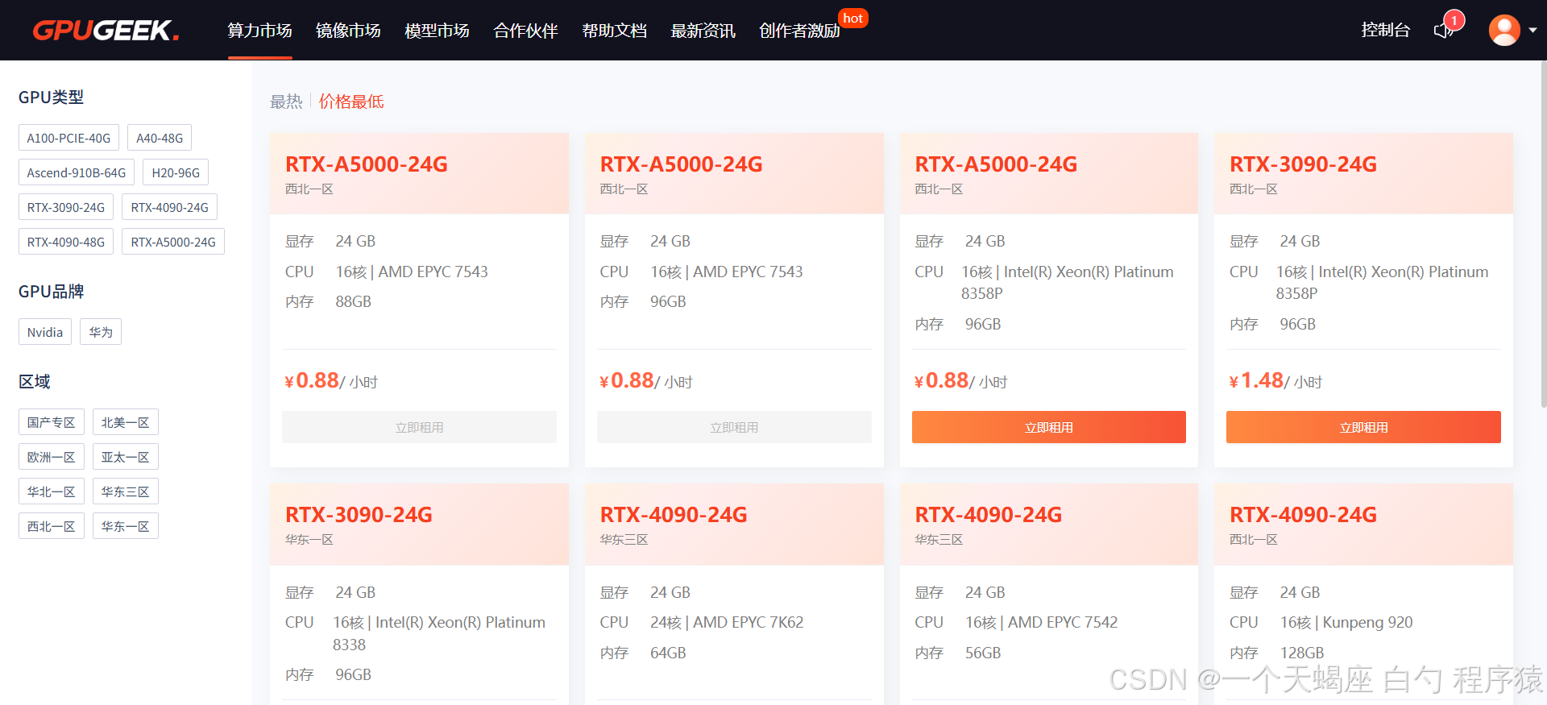Image resolution: width=1547 pixels, height=705 pixels.
Task: Click the GPUGEEK logo
Action: (x=106, y=30)
